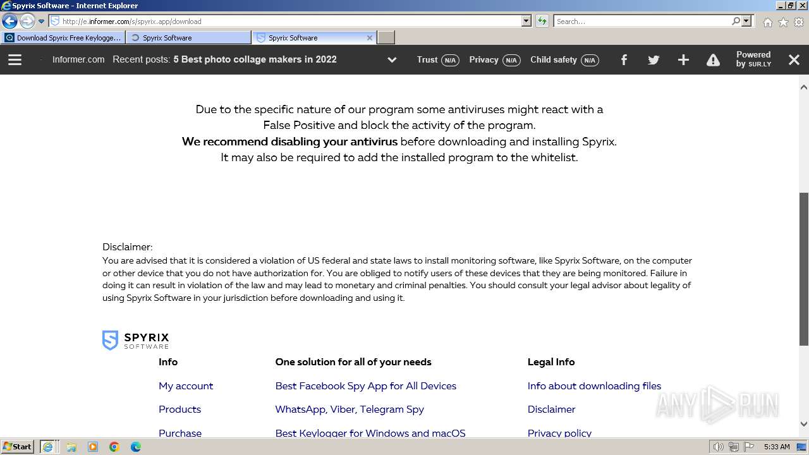The height and width of the screenshot is (455, 809).
Task: Open a new blank tab button
Action: point(386,38)
